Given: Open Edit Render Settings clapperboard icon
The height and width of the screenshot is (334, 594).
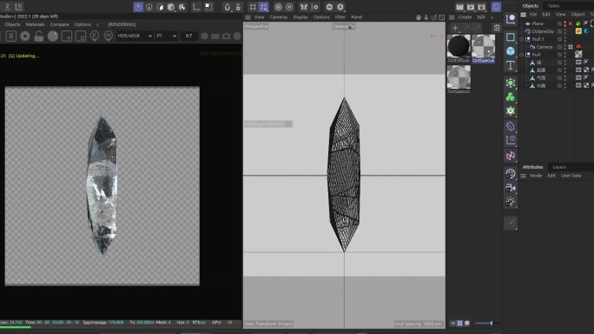Looking at the screenshot, I should coord(481,7).
